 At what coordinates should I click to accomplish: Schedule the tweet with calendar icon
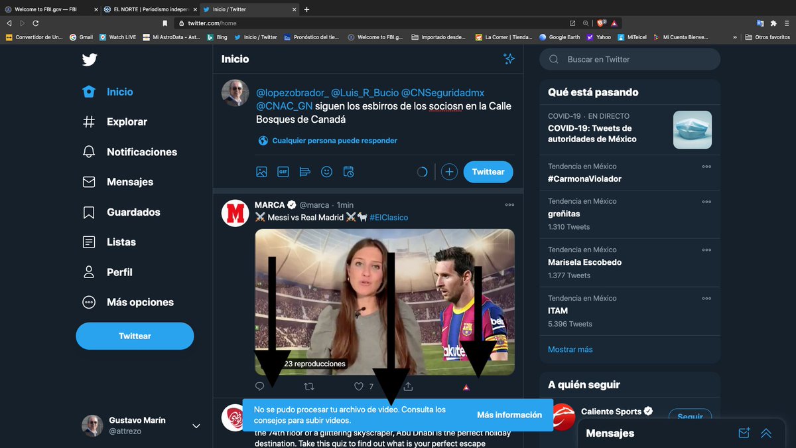click(348, 172)
